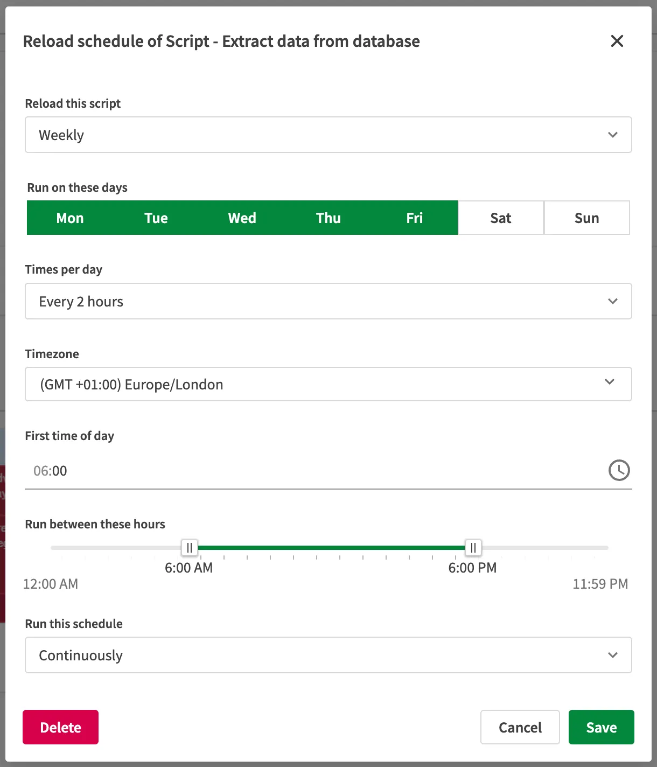The image size is (657, 767).
Task: Close the reload schedule dialog
Action: click(x=617, y=41)
